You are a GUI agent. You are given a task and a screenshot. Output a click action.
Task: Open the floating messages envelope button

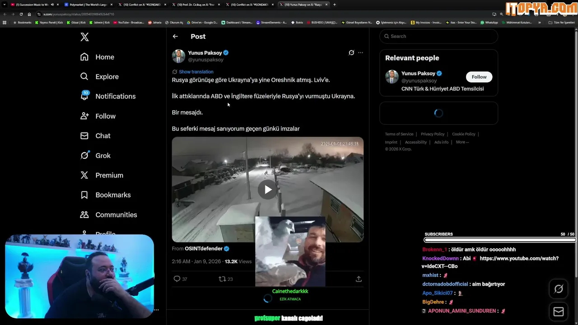click(x=559, y=312)
